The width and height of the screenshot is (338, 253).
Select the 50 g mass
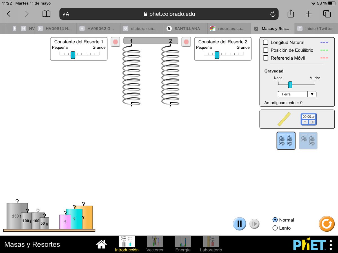44,223
